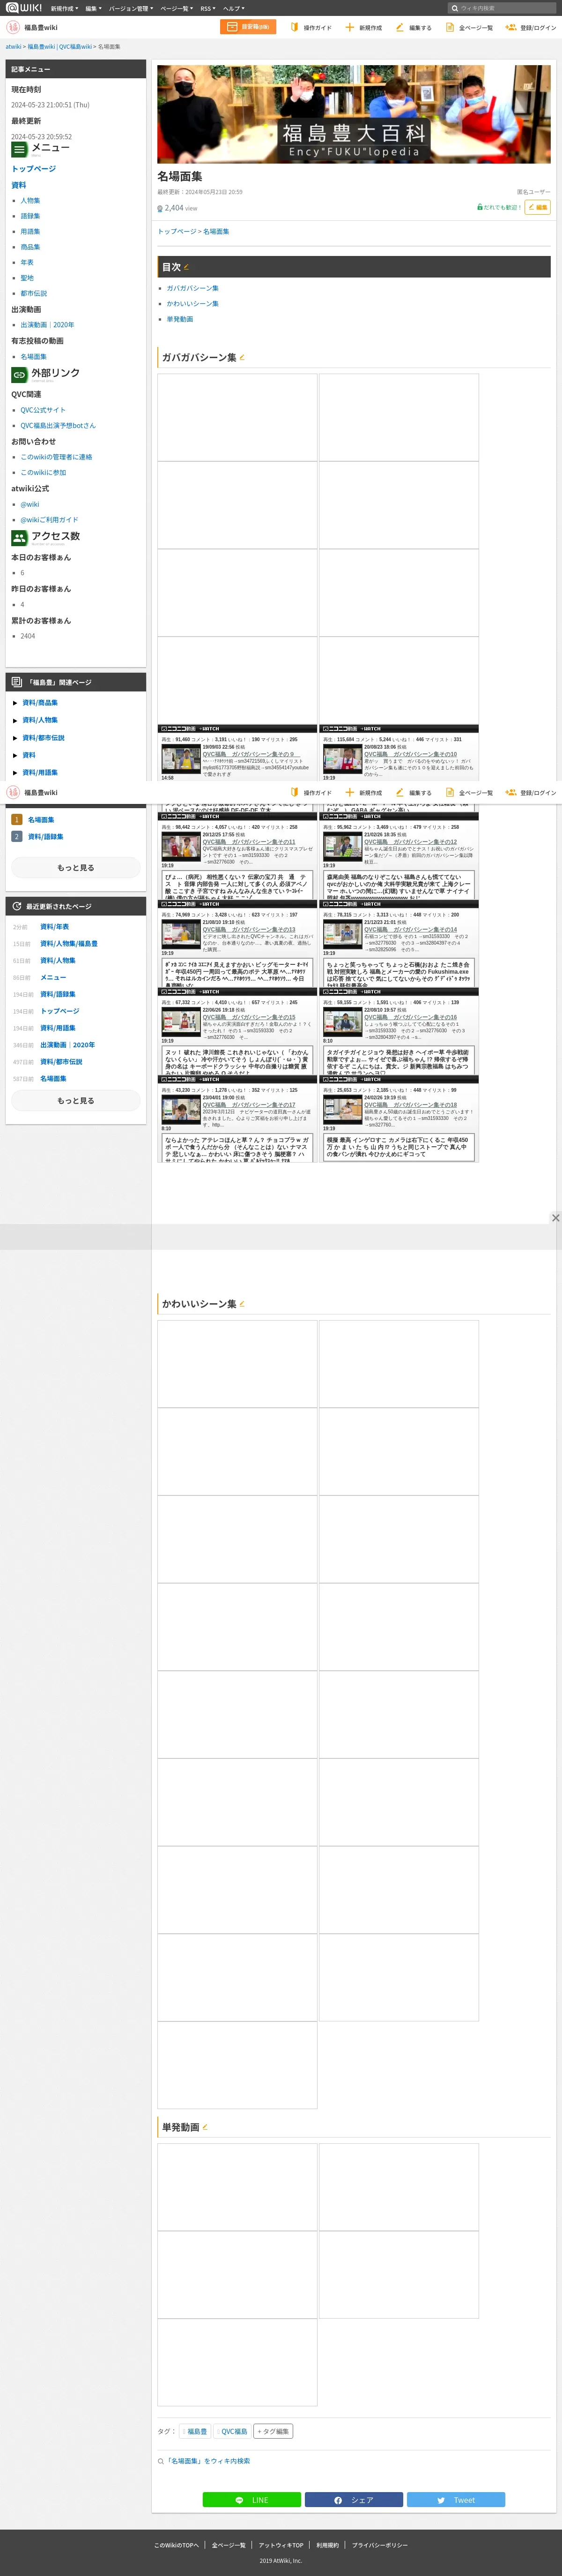
Task: Click the 最近更新されたページ refresh icon
Action: pyautogui.click(x=16, y=906)
